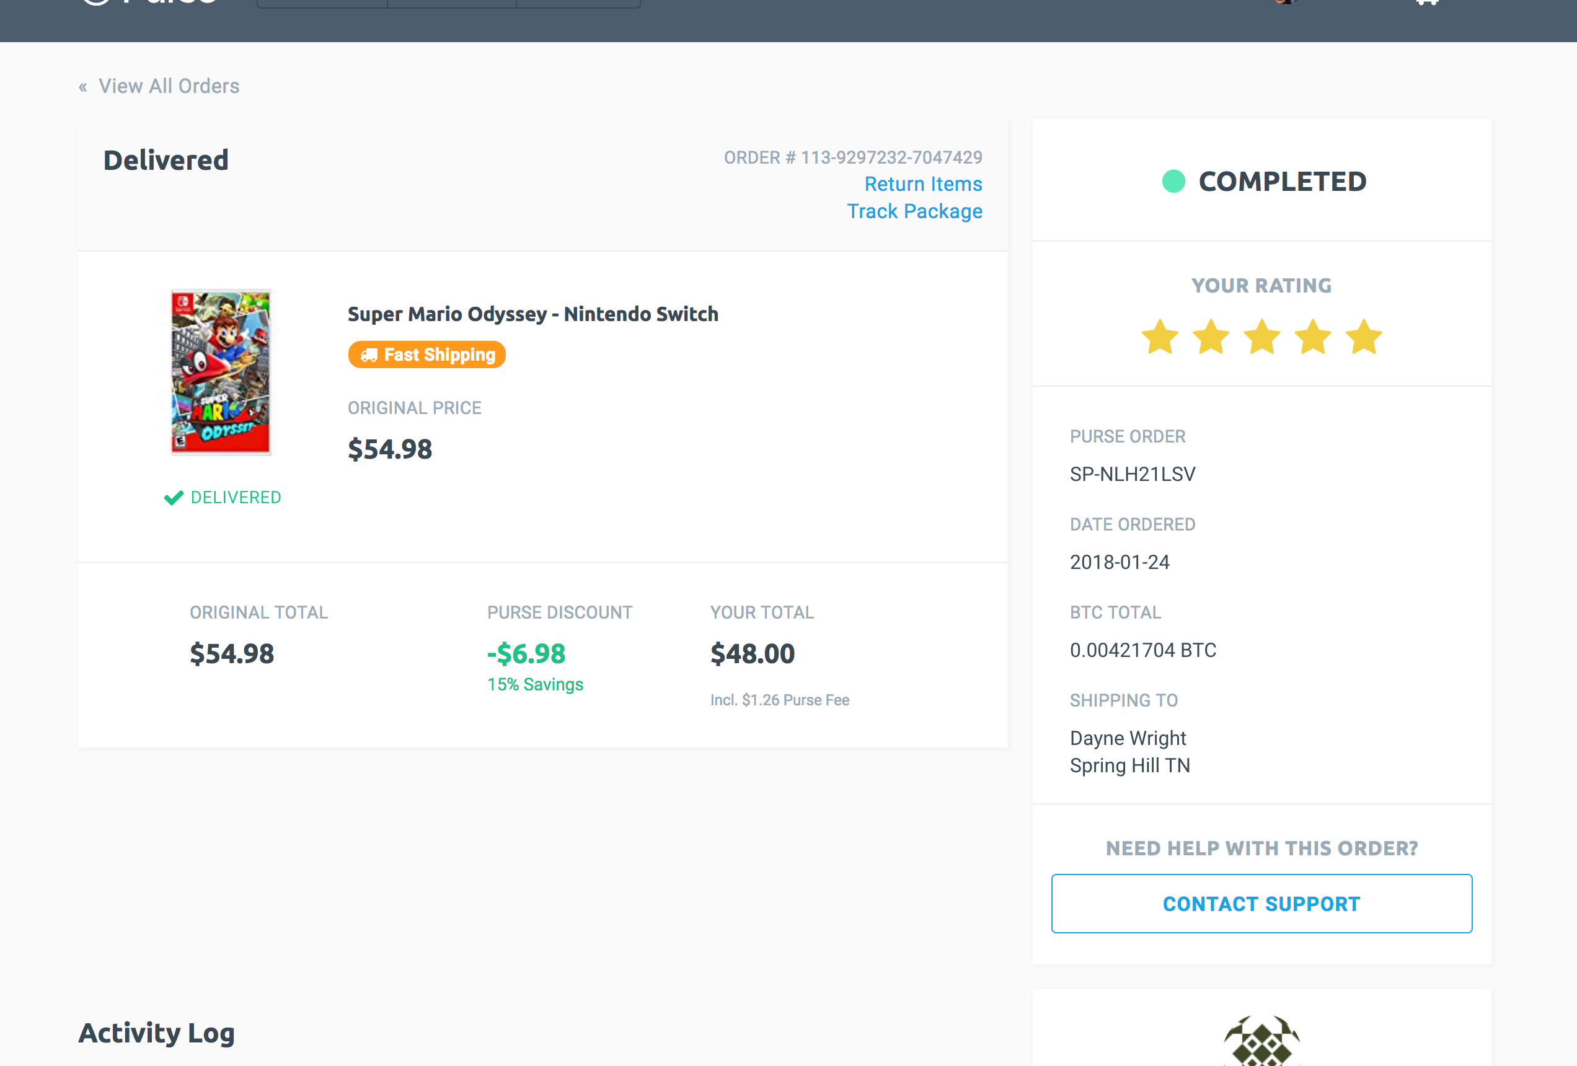Viewport: 1577px width, 1066px height.
Task: Click the first rating star
Action: 1160,337
